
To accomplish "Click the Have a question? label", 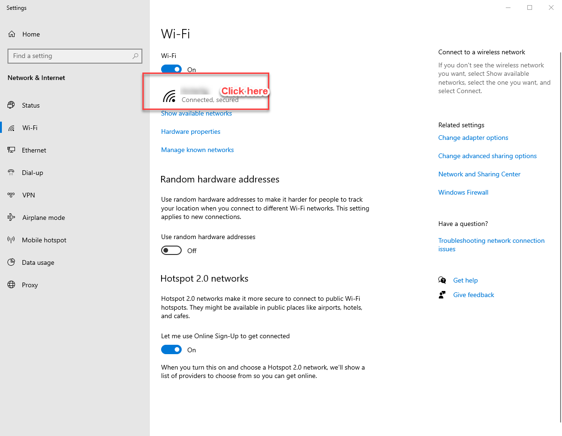I will coord(463,224).
